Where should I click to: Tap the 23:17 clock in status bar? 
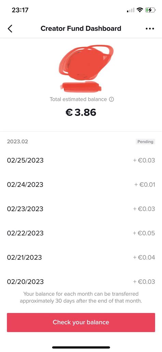[x=20, y=10]
